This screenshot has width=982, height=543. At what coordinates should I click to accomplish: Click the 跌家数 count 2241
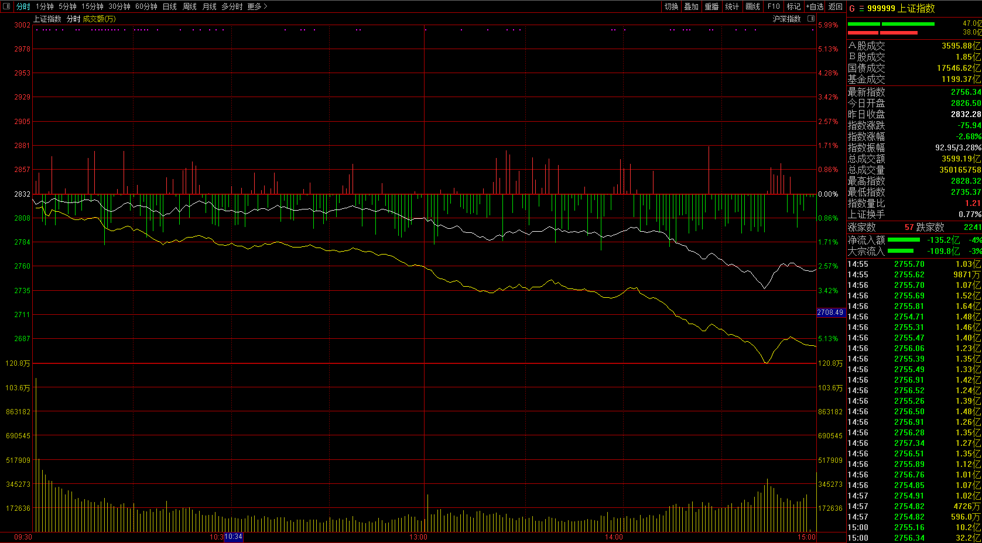[972, 227]
